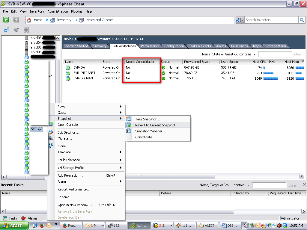The height and width of the screenshot is (230, 307).
Task: Click the Edit Settings icon in context menu
Action: [51, 132]
